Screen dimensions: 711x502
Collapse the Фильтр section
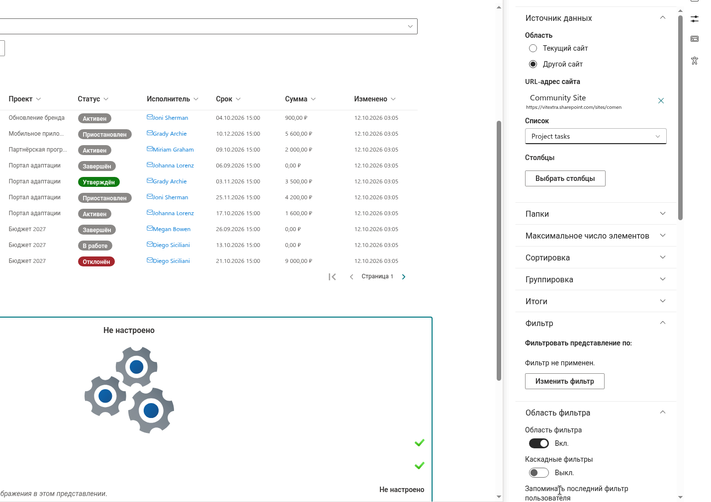pos(596,323)
